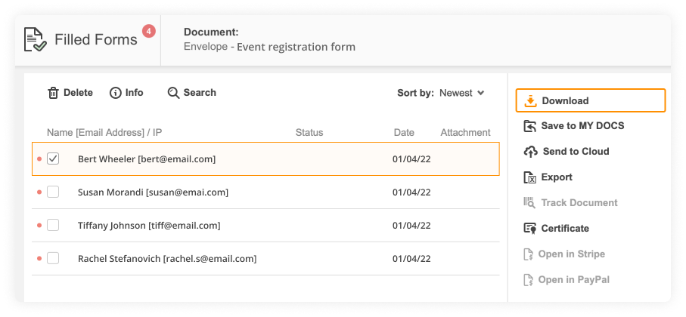Click the Track Document barcode icon

click(529, 202)
